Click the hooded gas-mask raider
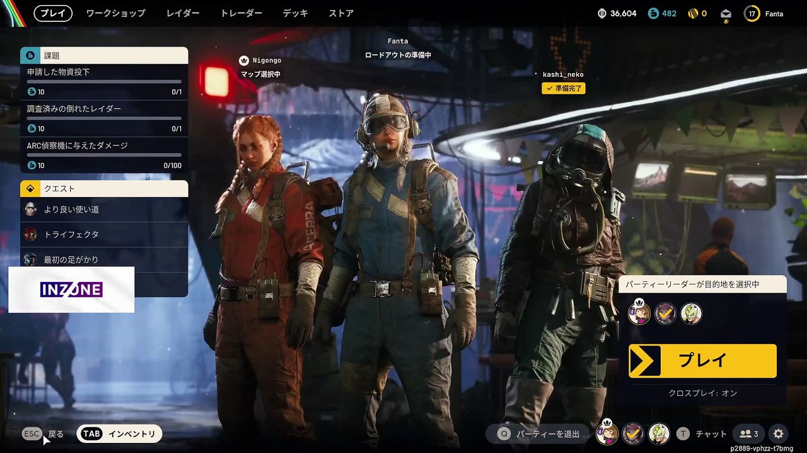807x453 pixels. [x=561, y=277]
